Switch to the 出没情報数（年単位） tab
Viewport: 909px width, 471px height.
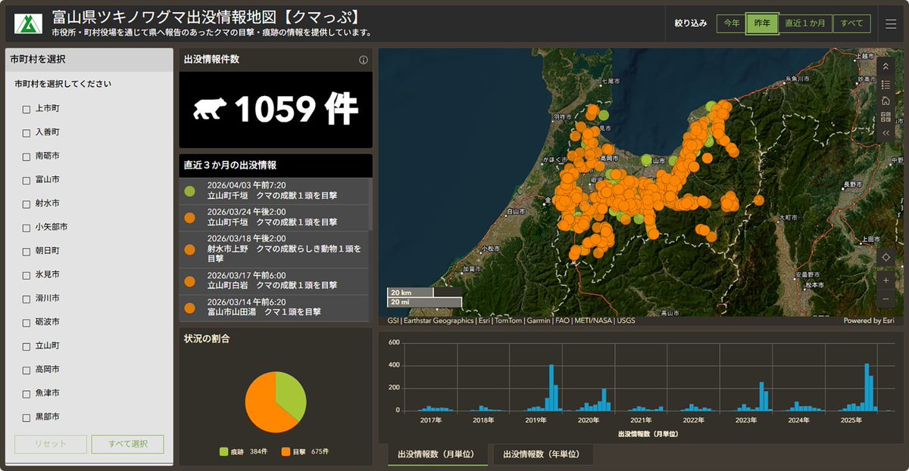click(x=541, y=454)
